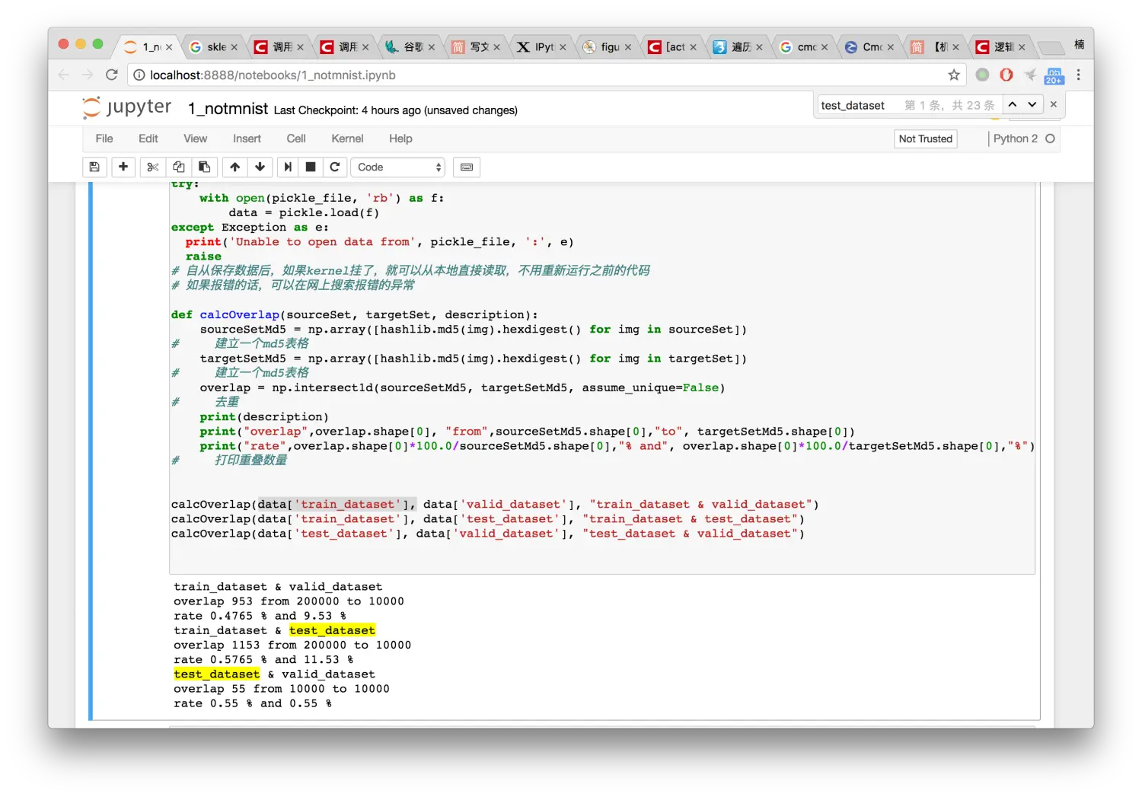The width and height of the screenshot is (1142, 797).
Task: Paste cells below icon
Action: coord(205,167)
